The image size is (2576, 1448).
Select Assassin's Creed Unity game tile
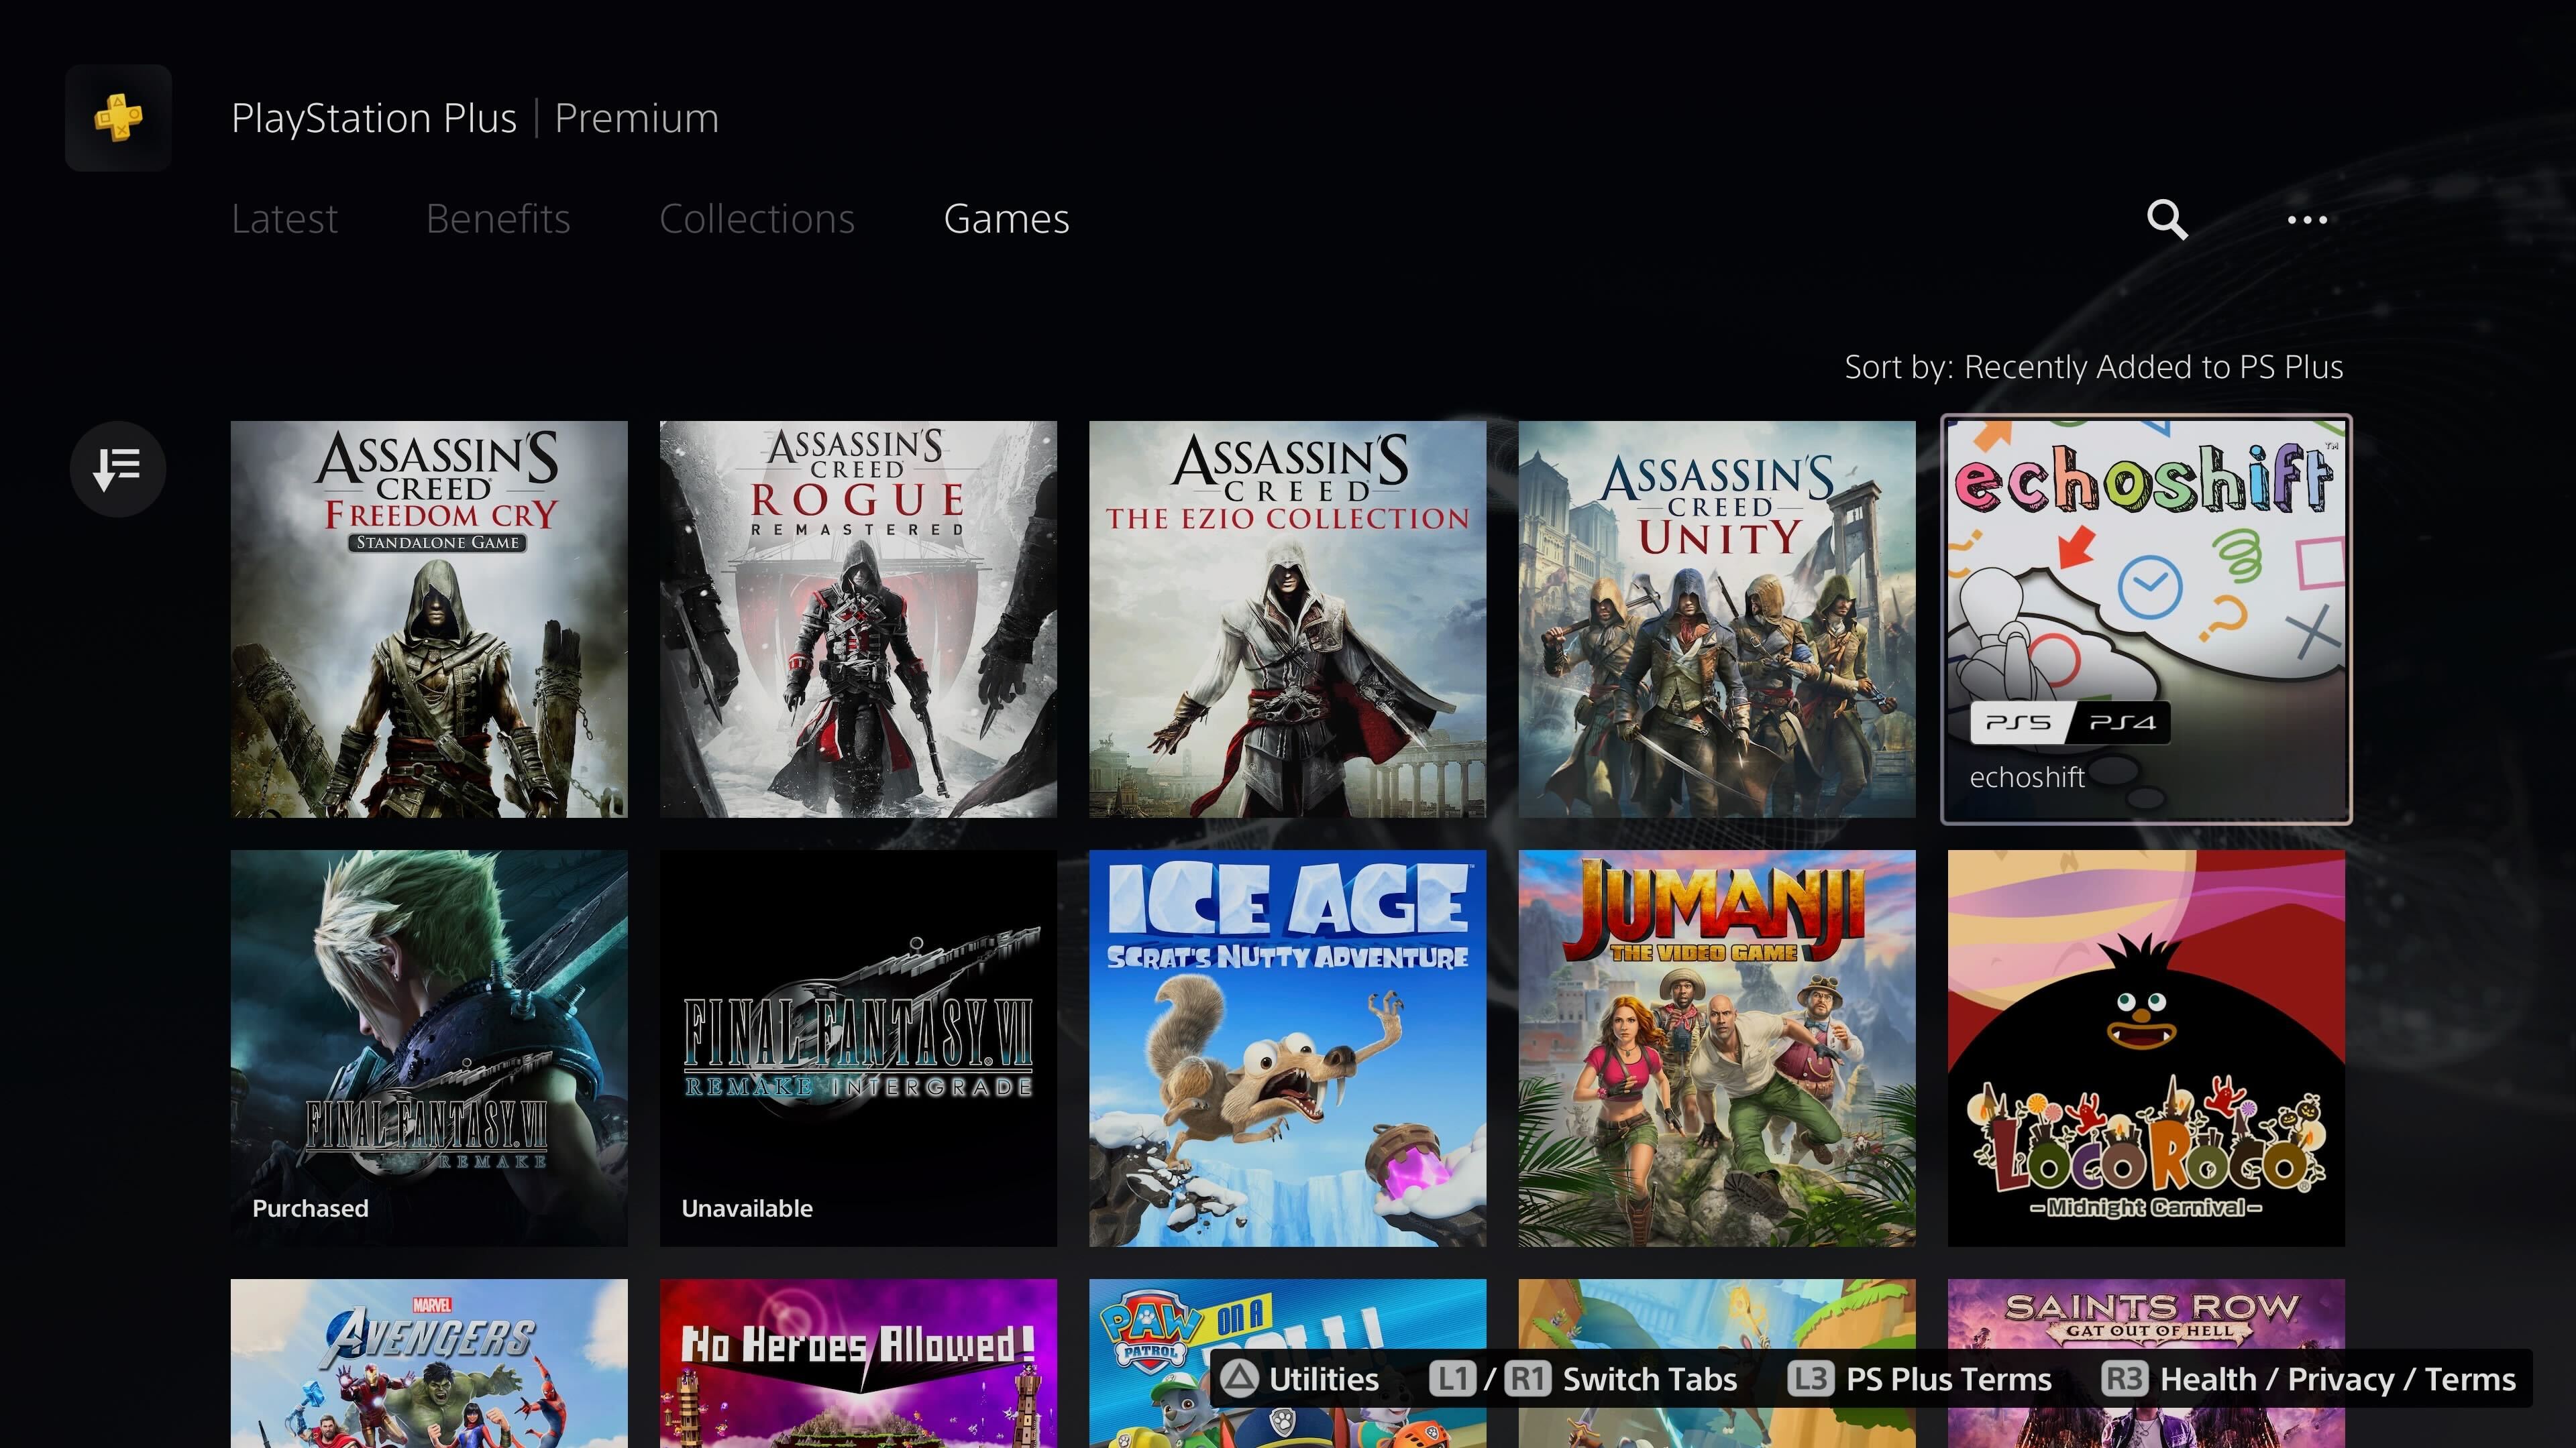(x=1716, y=619)
